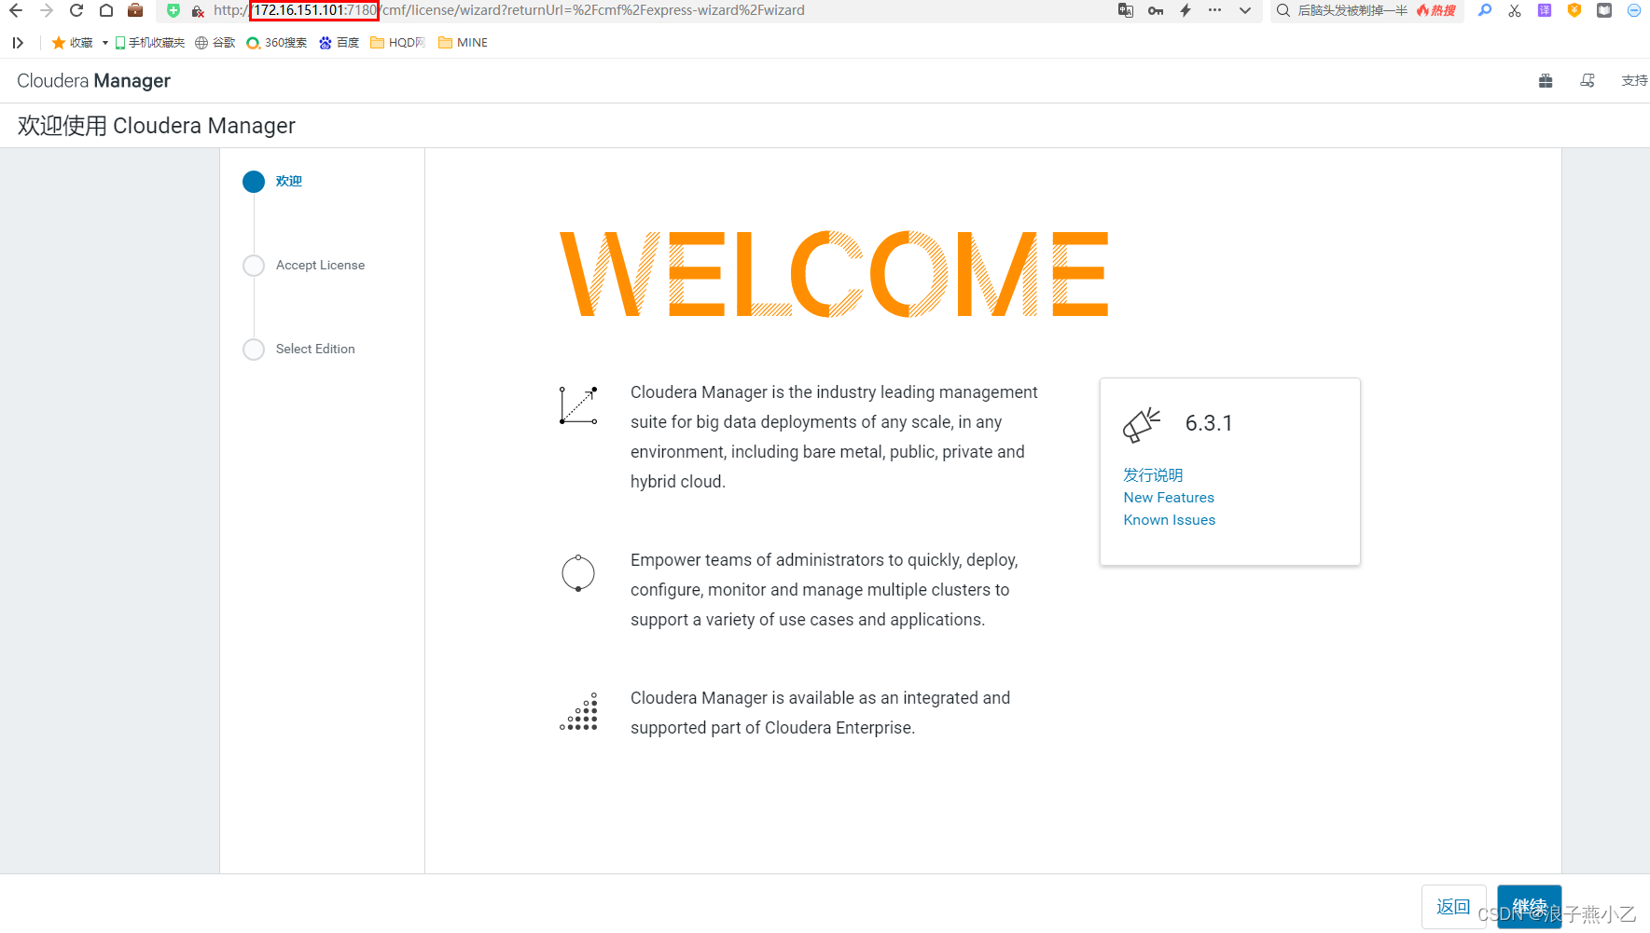The width and height of the screenshot is (1650, 933).
Task: Open the New Features link
Action: pyautogui.click(x=1169, y=498)
